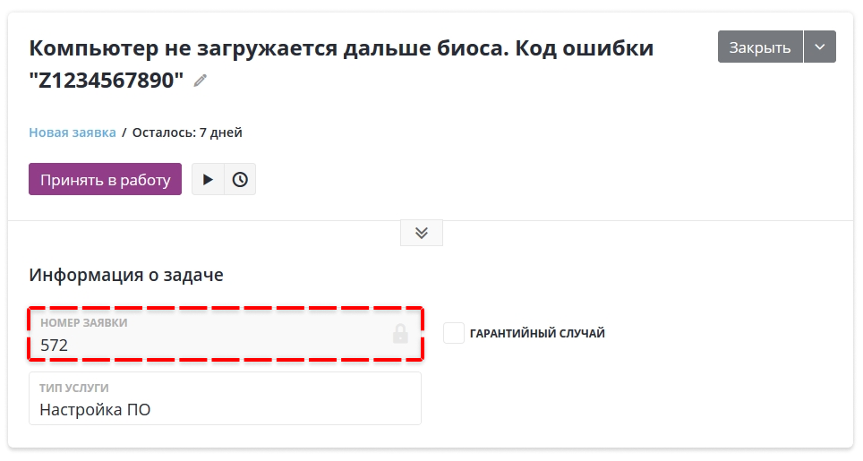Click the ТИП УСЛУГИ field label
The image size is (863, 461).
74,388
